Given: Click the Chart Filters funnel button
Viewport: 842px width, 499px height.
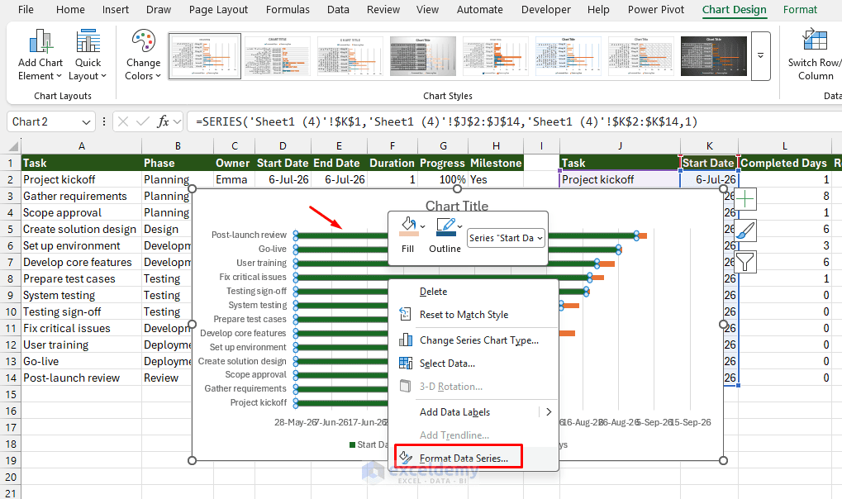Looking at the screenshot, I should pos(745,262).
